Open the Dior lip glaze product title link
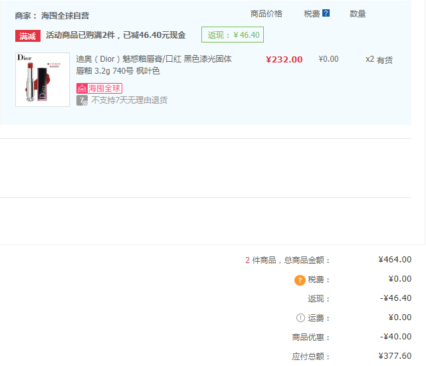 click(x=154, y=65)
